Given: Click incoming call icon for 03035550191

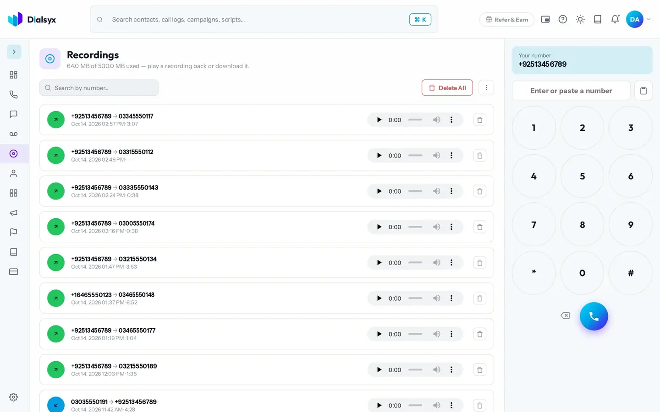Looking at the screenshot, I should click(56, 405).
